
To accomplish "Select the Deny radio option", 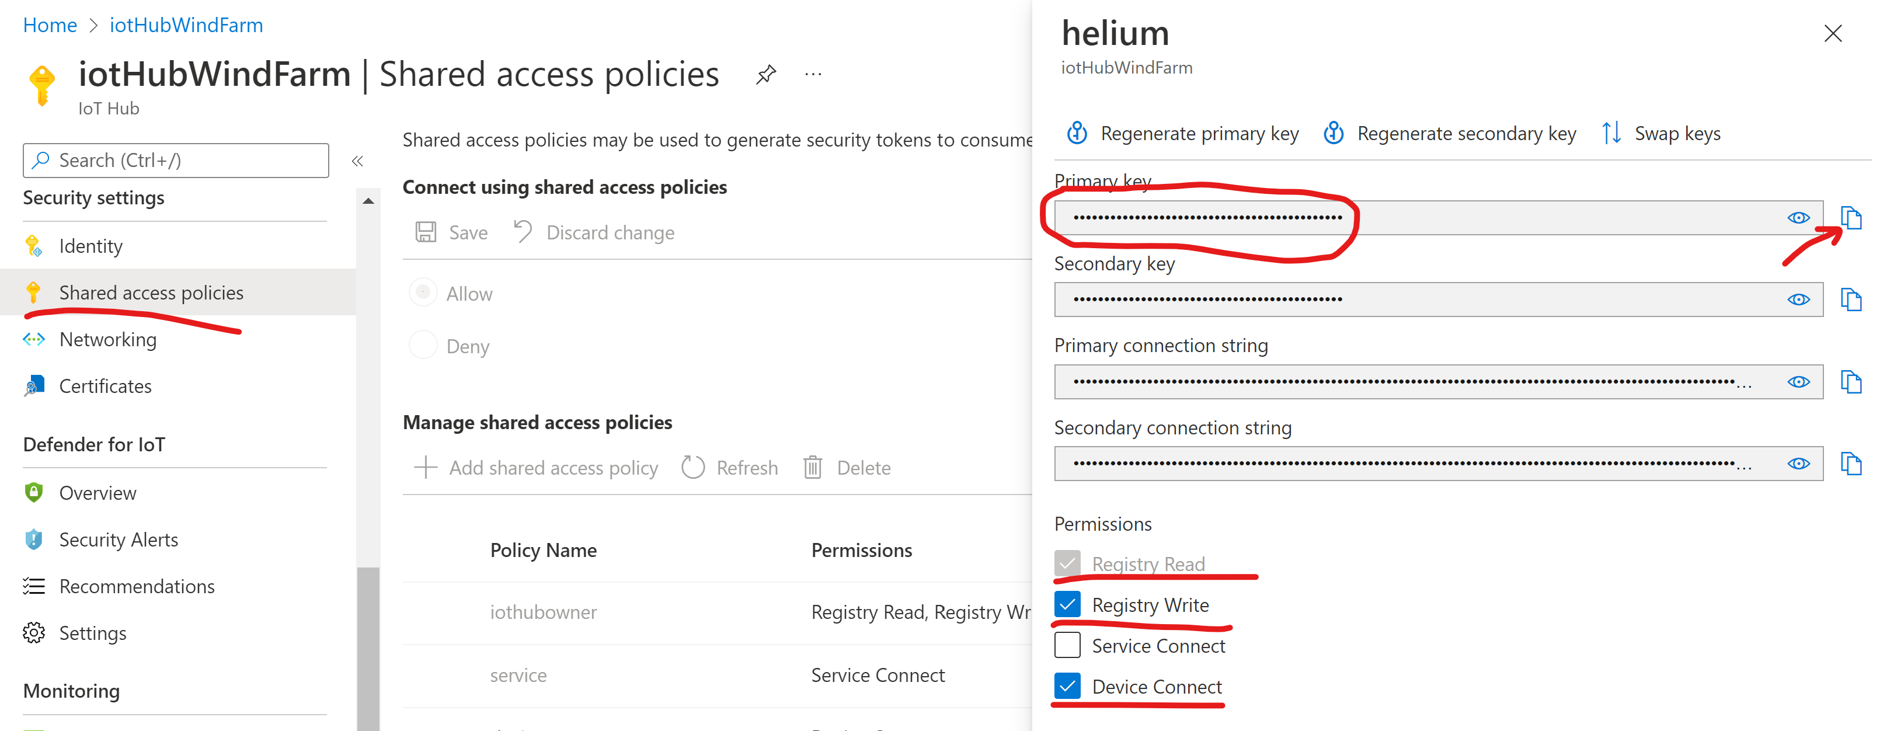I will pyautogui.click(x=423, y=345).
